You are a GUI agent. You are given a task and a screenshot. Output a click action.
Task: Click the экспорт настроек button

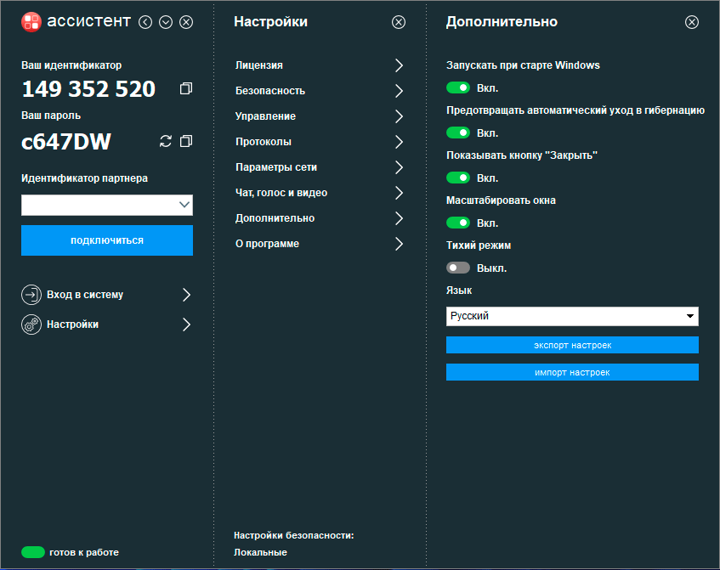(x=572, y=345)
